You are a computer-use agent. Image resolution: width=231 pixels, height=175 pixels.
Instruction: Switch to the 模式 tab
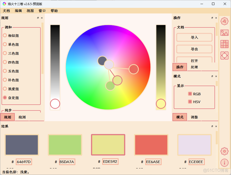coord(180,117)
